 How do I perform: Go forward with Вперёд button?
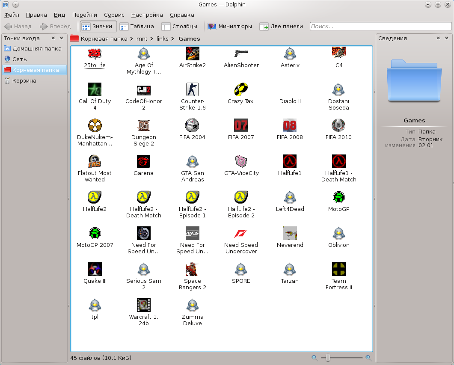click(55, 27)
